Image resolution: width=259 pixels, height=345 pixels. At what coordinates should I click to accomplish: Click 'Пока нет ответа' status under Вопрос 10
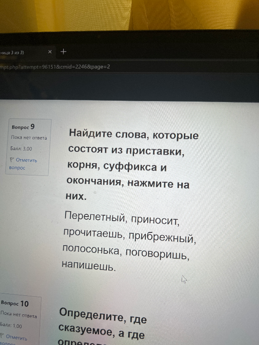19,314
